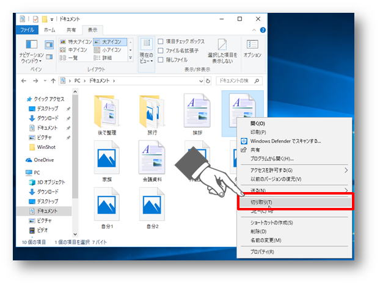The image size is (380, 286).
Task: Switch to the 表示 tab
Action: 92,30
